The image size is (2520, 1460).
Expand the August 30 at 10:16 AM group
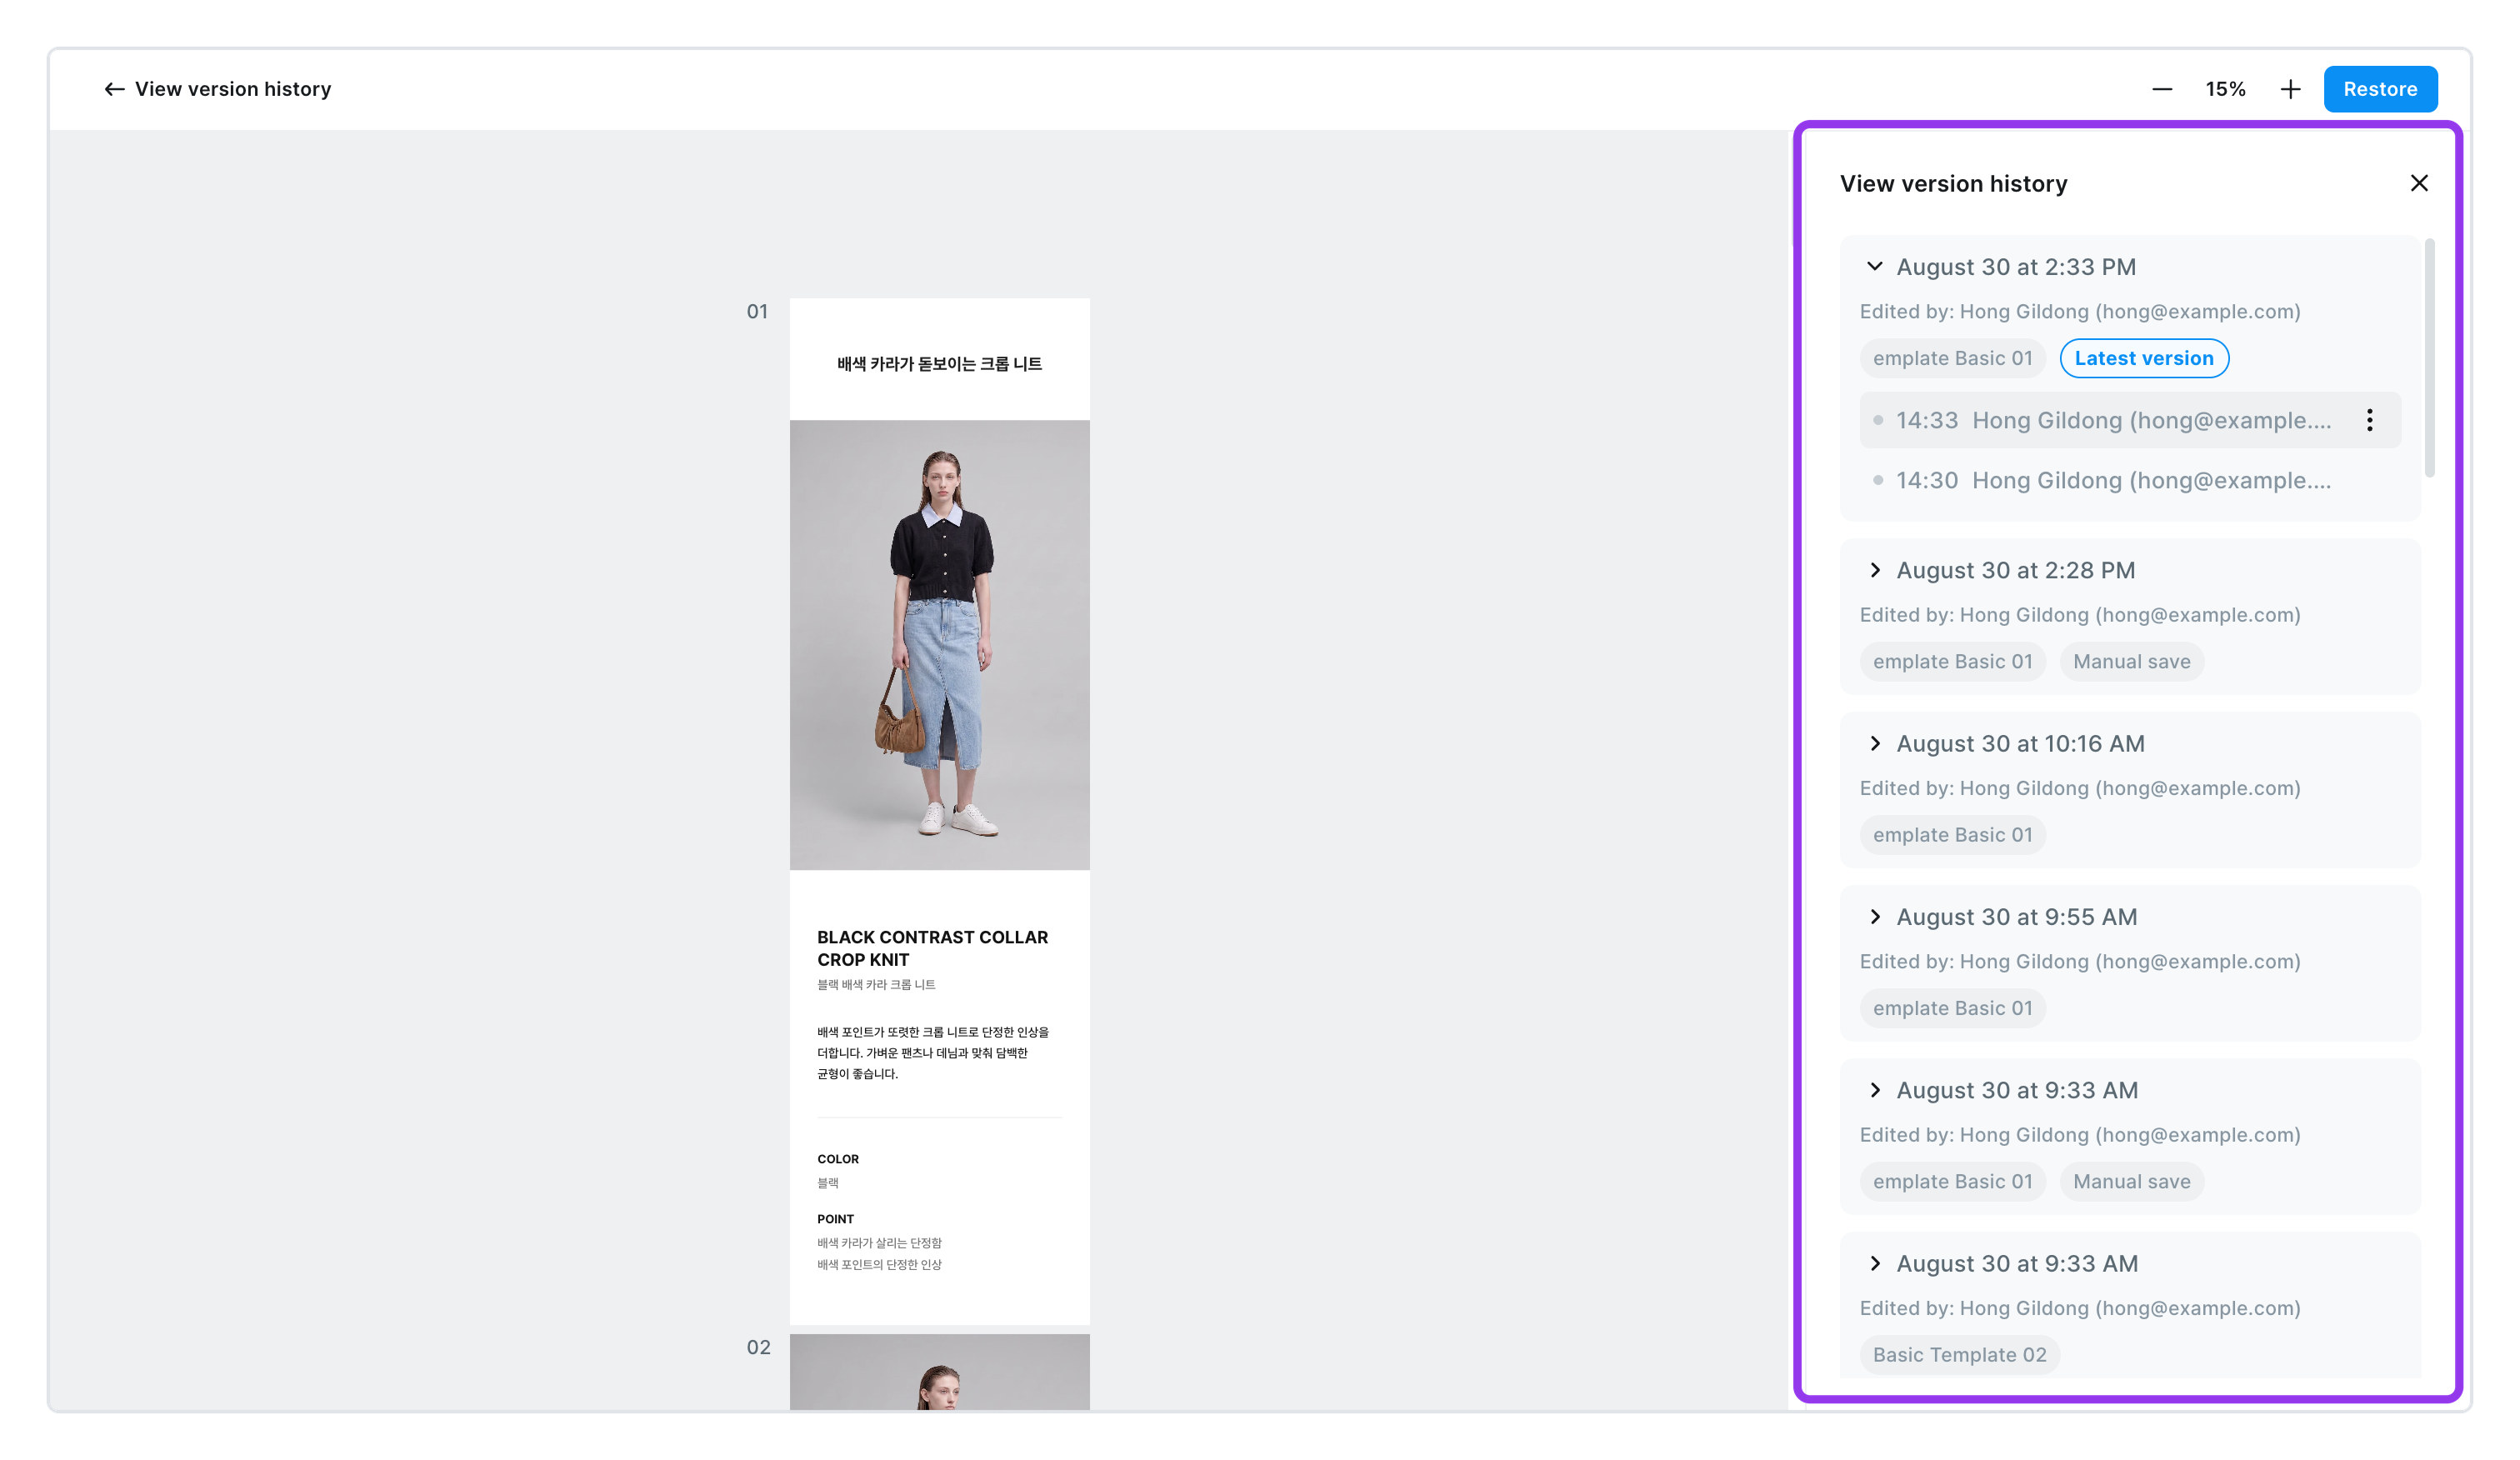(x=1874, y=743)
